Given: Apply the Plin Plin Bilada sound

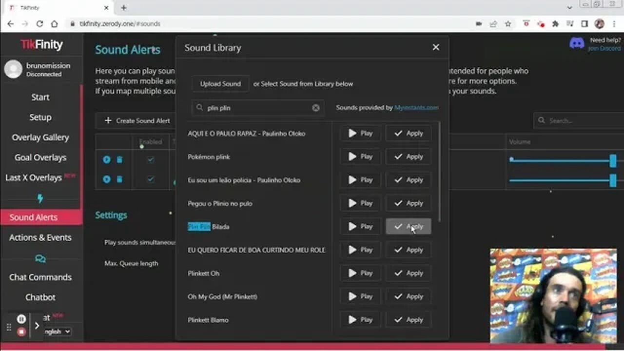Looking at the screenshot, I should click(409, 227).
